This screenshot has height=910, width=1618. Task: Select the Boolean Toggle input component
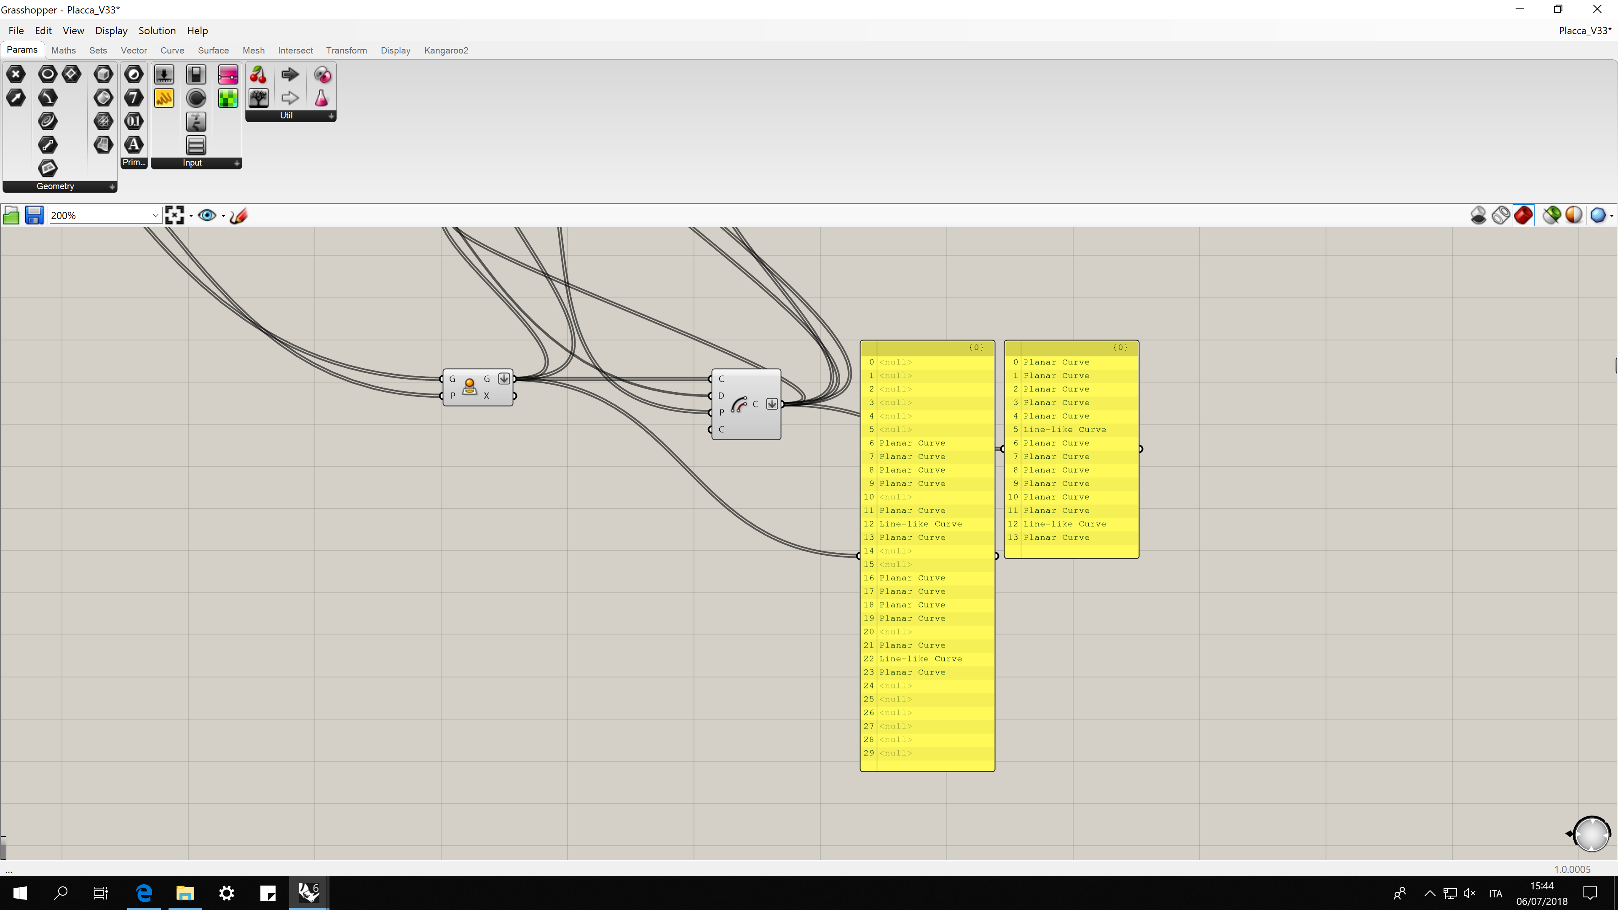tap(196, 75)
